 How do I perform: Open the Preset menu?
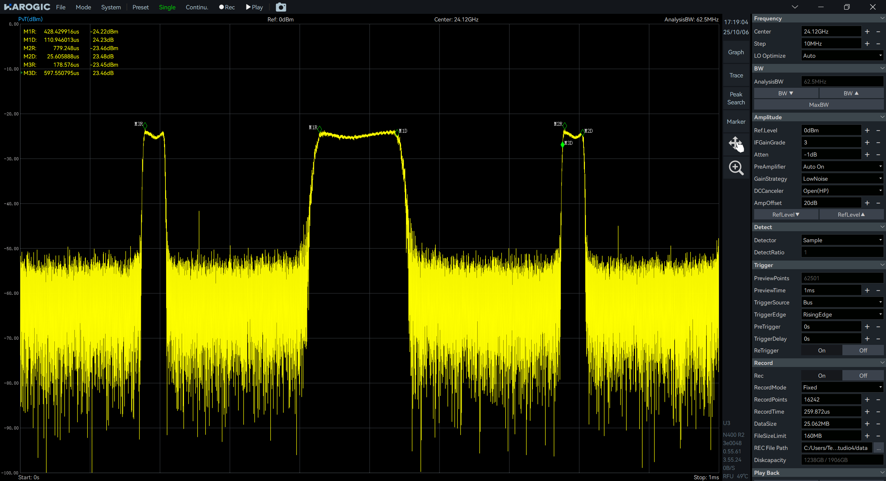[x=141, y=7]
